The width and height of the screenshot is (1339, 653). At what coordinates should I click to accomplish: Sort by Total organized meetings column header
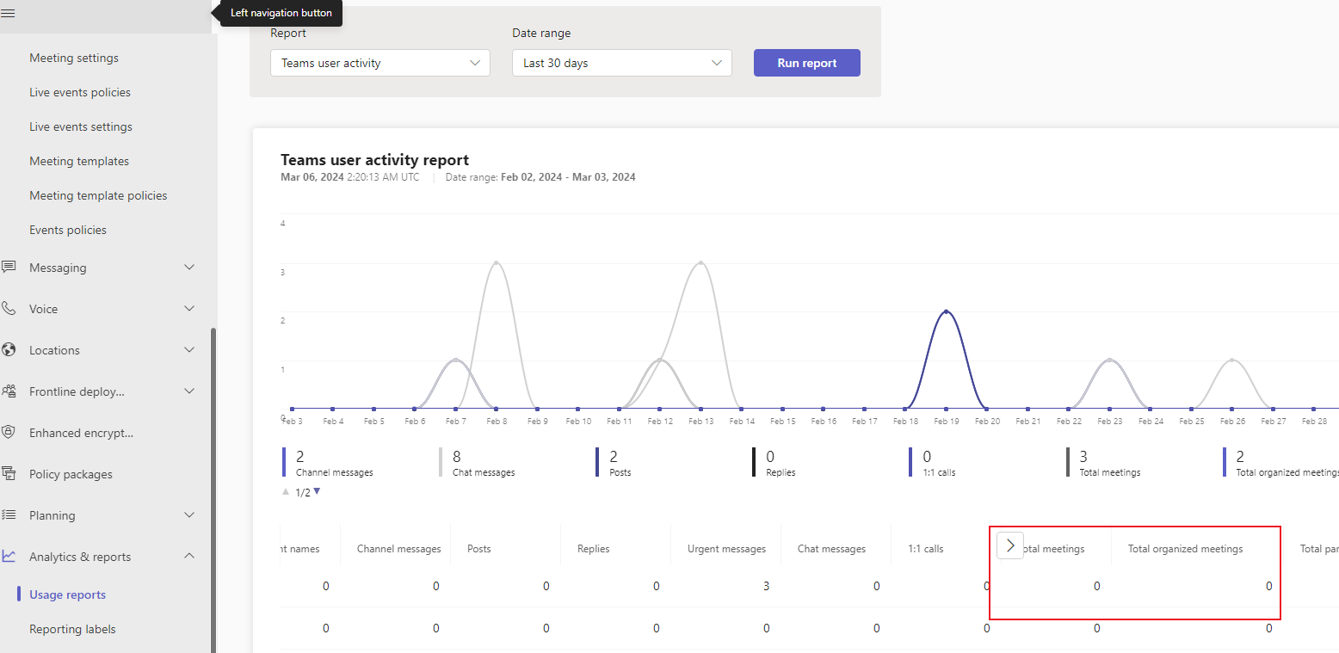[1185, 549]
